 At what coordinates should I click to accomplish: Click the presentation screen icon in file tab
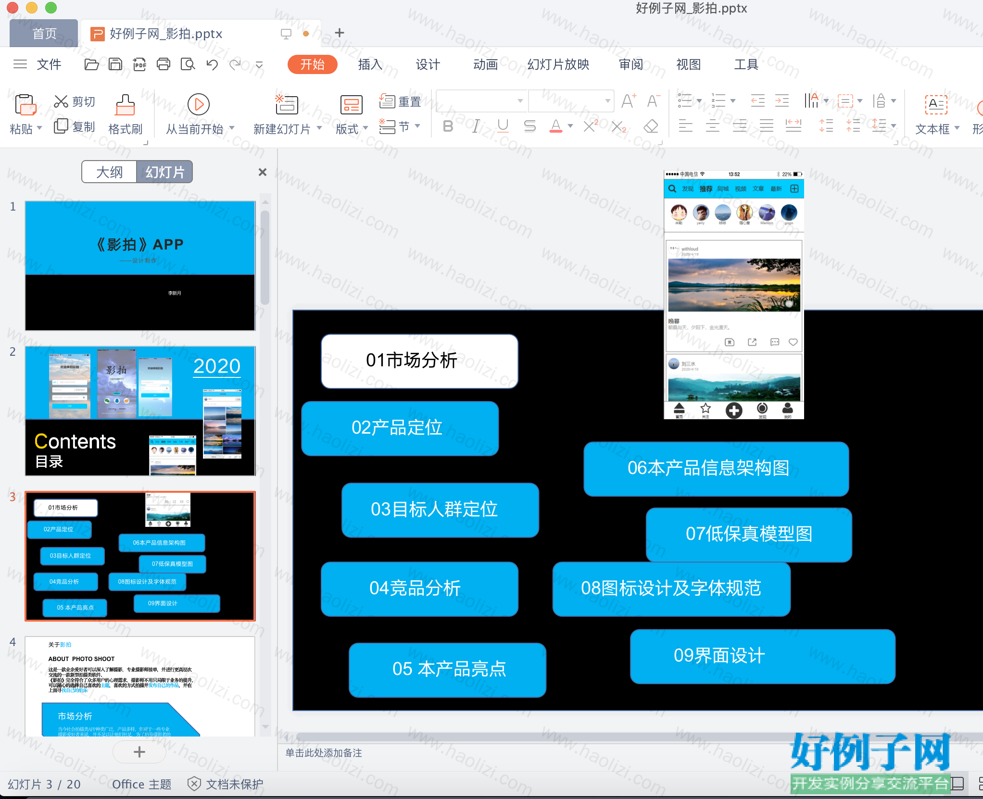[x=286, y=34]
